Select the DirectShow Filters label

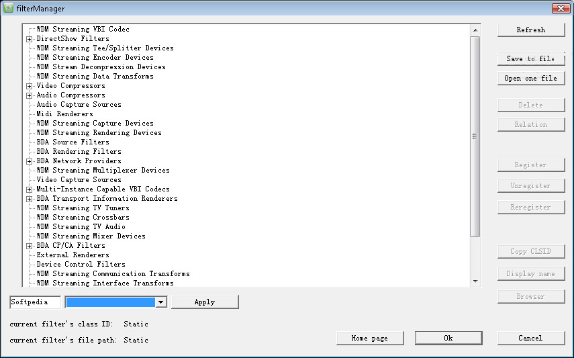point(73,39)
